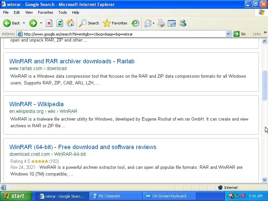
Task: Click the status bar page icon
Action: click(3, 187)
